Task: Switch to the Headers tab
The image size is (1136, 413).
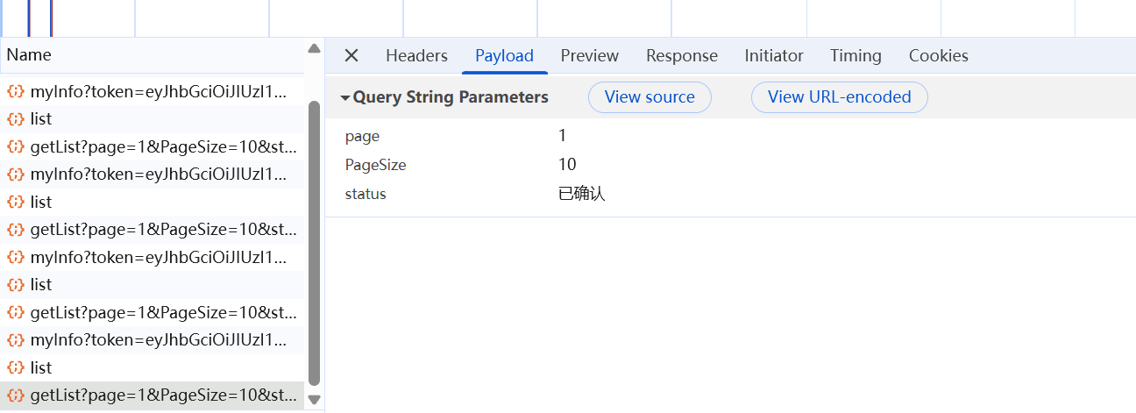Action: 416,56
